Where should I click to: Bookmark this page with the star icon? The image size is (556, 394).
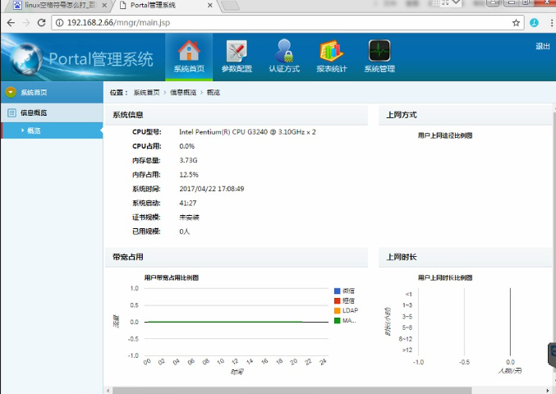coord(516,22)
